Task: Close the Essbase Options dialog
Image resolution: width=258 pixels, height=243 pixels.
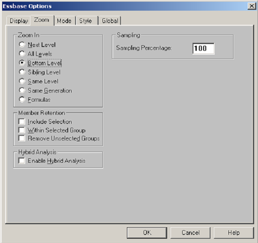Action: point(252,6)
